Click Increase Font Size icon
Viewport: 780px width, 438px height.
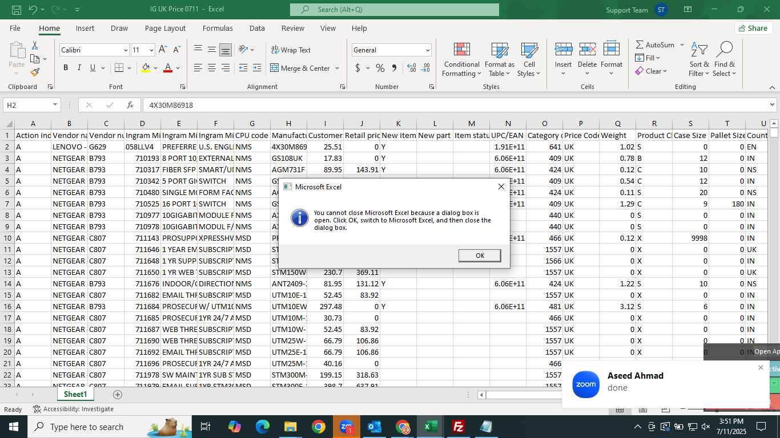(163, 50)
